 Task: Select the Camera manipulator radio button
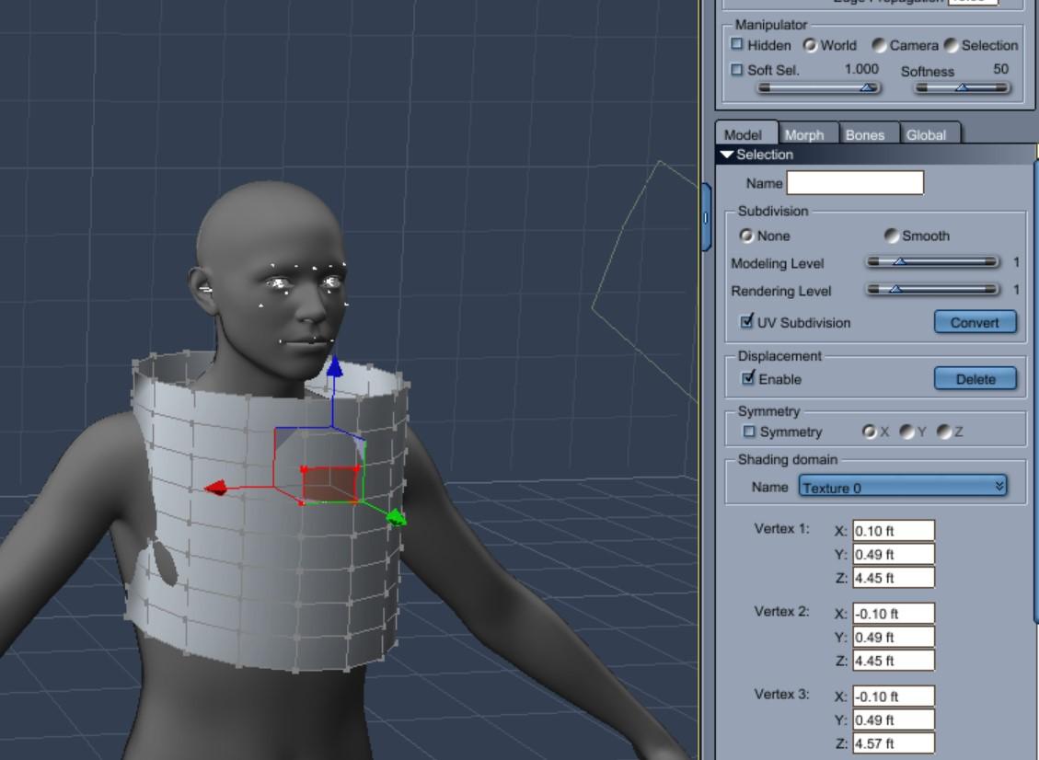(x=879, y=45)
